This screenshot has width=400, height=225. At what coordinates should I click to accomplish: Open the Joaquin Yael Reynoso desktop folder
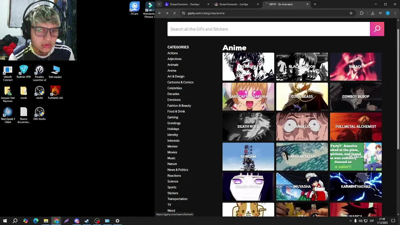pyautogui.click(x=8, y=95)
